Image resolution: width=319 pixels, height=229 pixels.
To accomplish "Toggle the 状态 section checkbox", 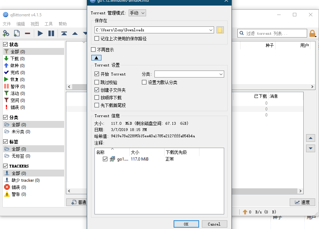I will coord(6,44).
